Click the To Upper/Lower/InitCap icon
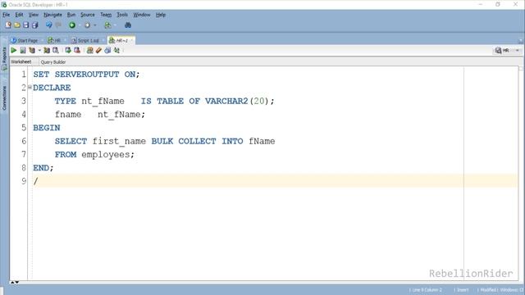525x295 pixels. point(116,51)
